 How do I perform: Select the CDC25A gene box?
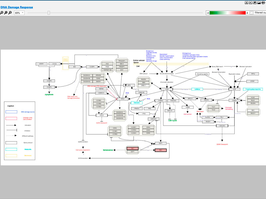154,119
